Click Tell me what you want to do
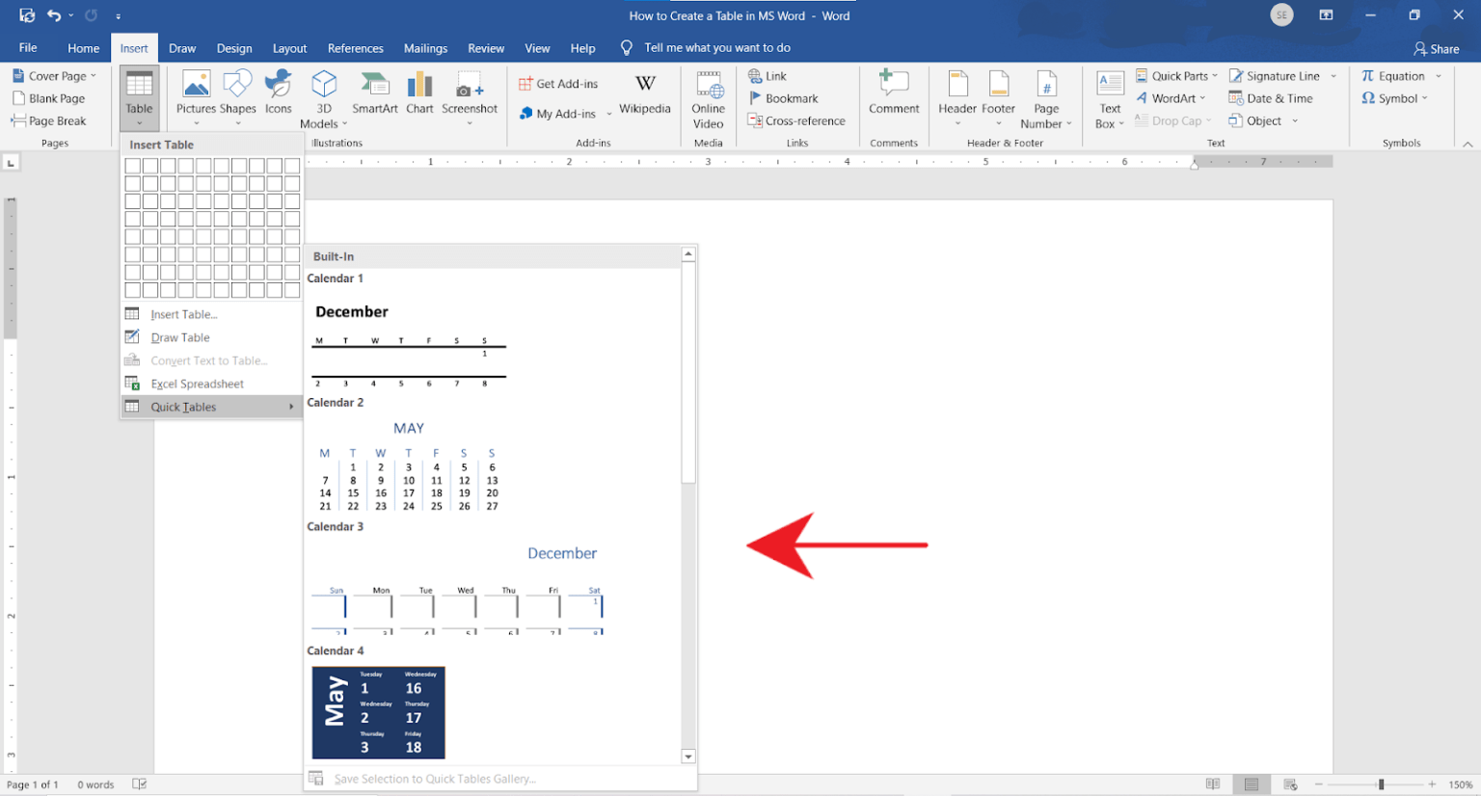The height and width of the screenshot is (796, 1481). point(716,48)
